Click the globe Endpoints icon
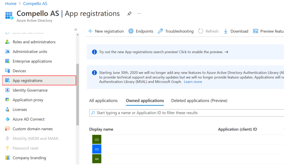287x168 pixels. pos(131,31)
